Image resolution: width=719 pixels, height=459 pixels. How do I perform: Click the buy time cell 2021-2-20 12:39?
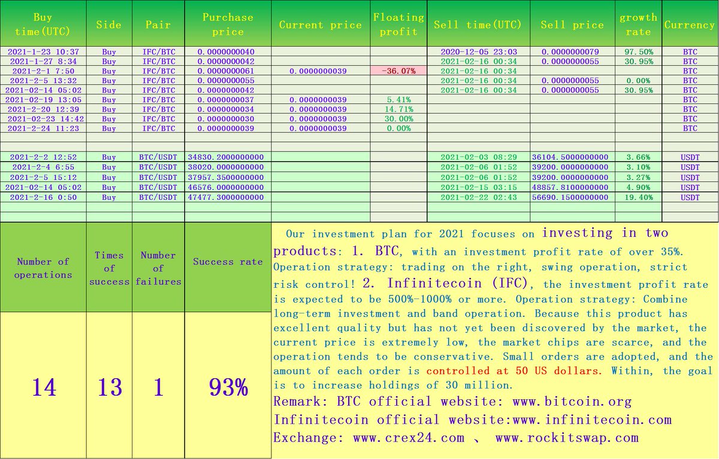(x=43, y=109)
